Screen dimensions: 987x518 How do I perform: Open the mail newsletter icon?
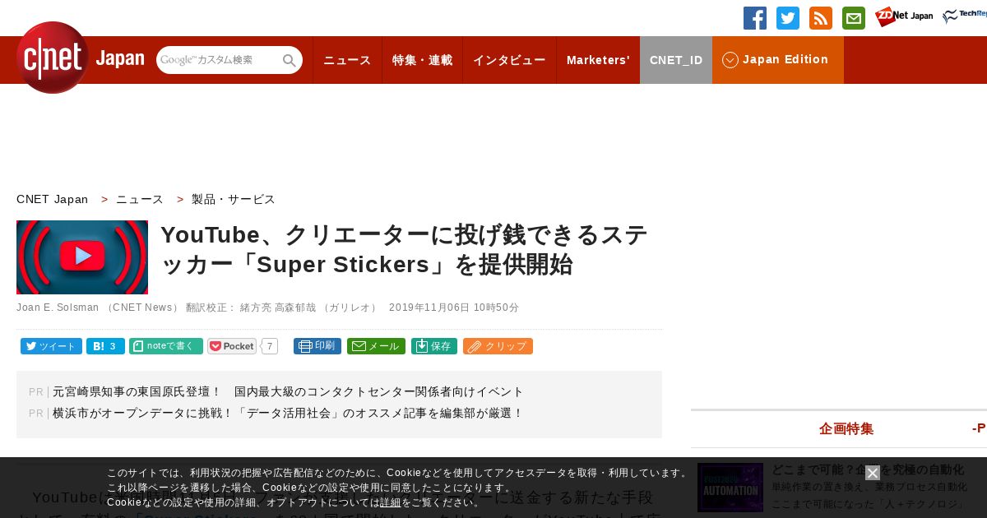click(854, 18)
